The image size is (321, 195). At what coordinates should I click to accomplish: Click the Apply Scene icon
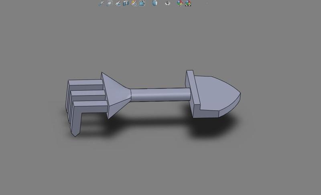188,3
